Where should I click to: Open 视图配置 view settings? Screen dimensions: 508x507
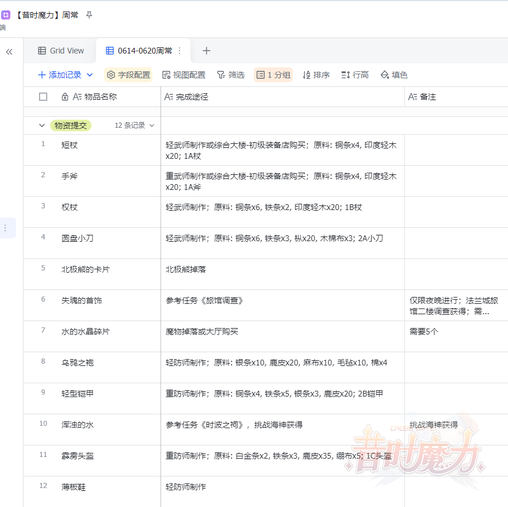click(x=184, y=75)
